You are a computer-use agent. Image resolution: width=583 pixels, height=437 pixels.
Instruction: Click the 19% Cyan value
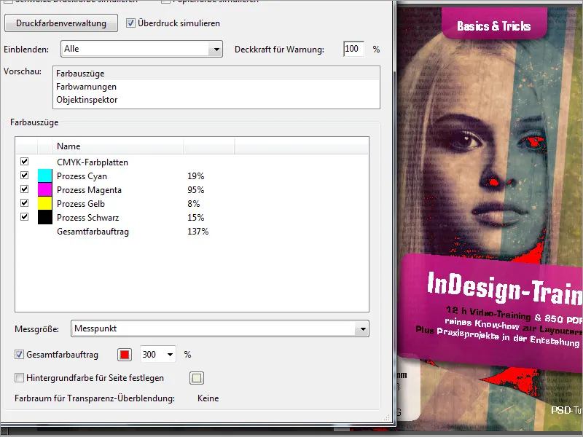click(x=195, y=176)
